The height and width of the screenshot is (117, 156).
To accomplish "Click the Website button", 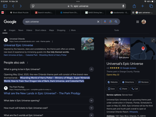I will (x=112, y=82).
